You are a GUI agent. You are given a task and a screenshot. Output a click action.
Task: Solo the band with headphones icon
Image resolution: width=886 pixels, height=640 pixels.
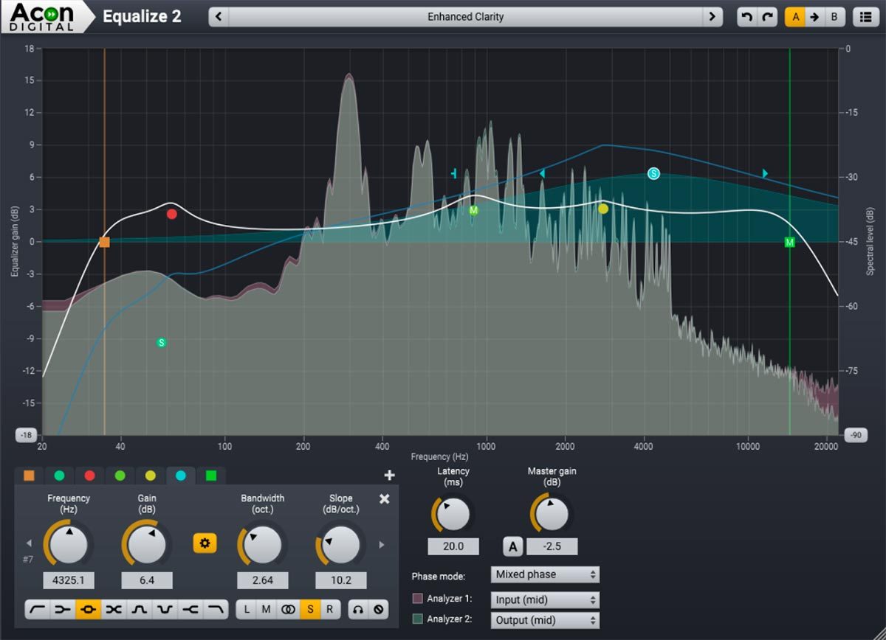click(358, 610)
